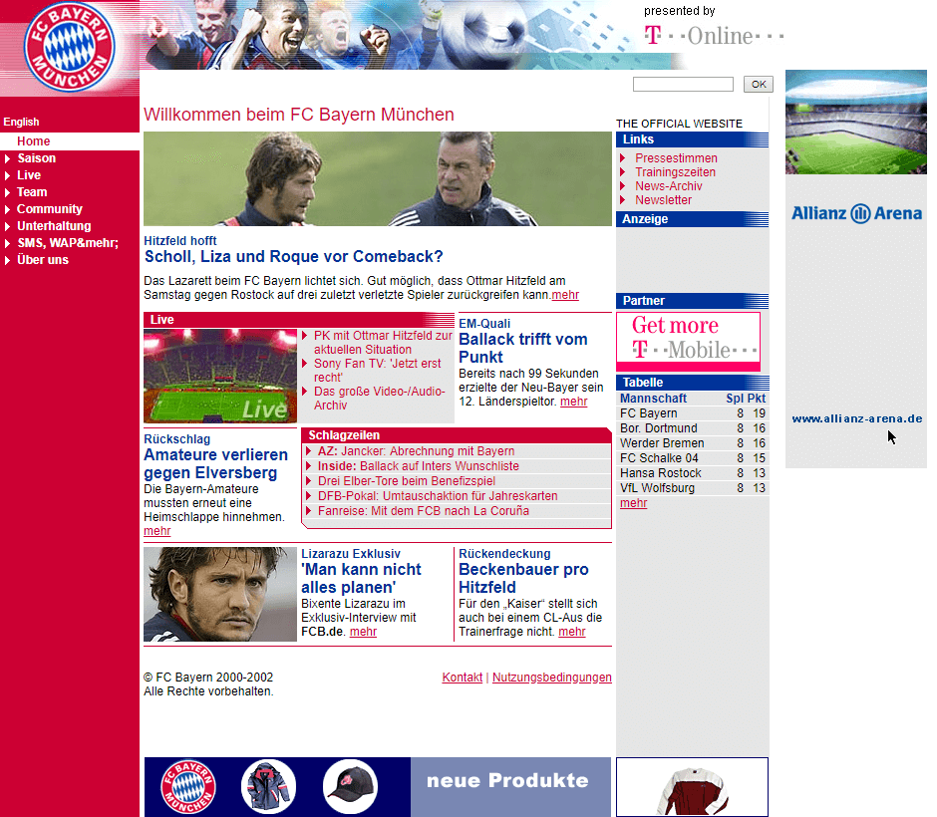Open the Newsletter link
The height and width of the screenshot is (817, 937).
[663, 200]
